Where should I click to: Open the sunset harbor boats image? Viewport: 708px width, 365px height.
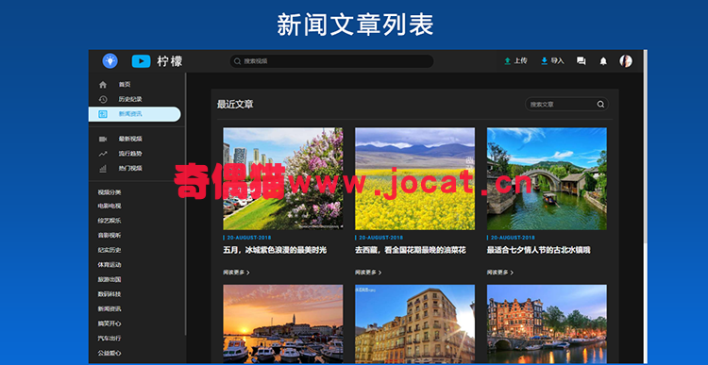coord(282,324)
